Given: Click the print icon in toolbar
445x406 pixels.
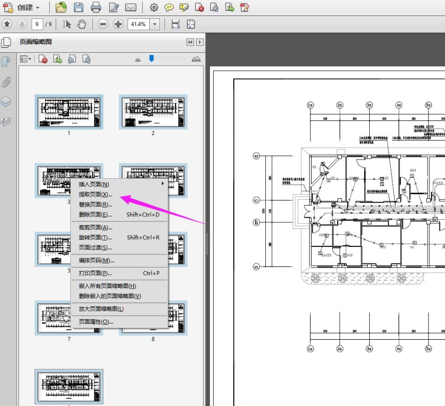Looking at the screenshot, I should coord(96,8).
